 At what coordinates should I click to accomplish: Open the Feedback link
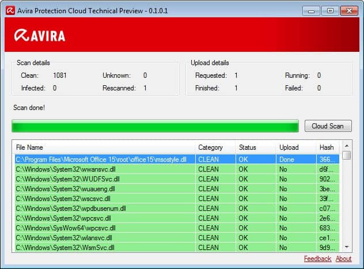[x=317, y=259]
